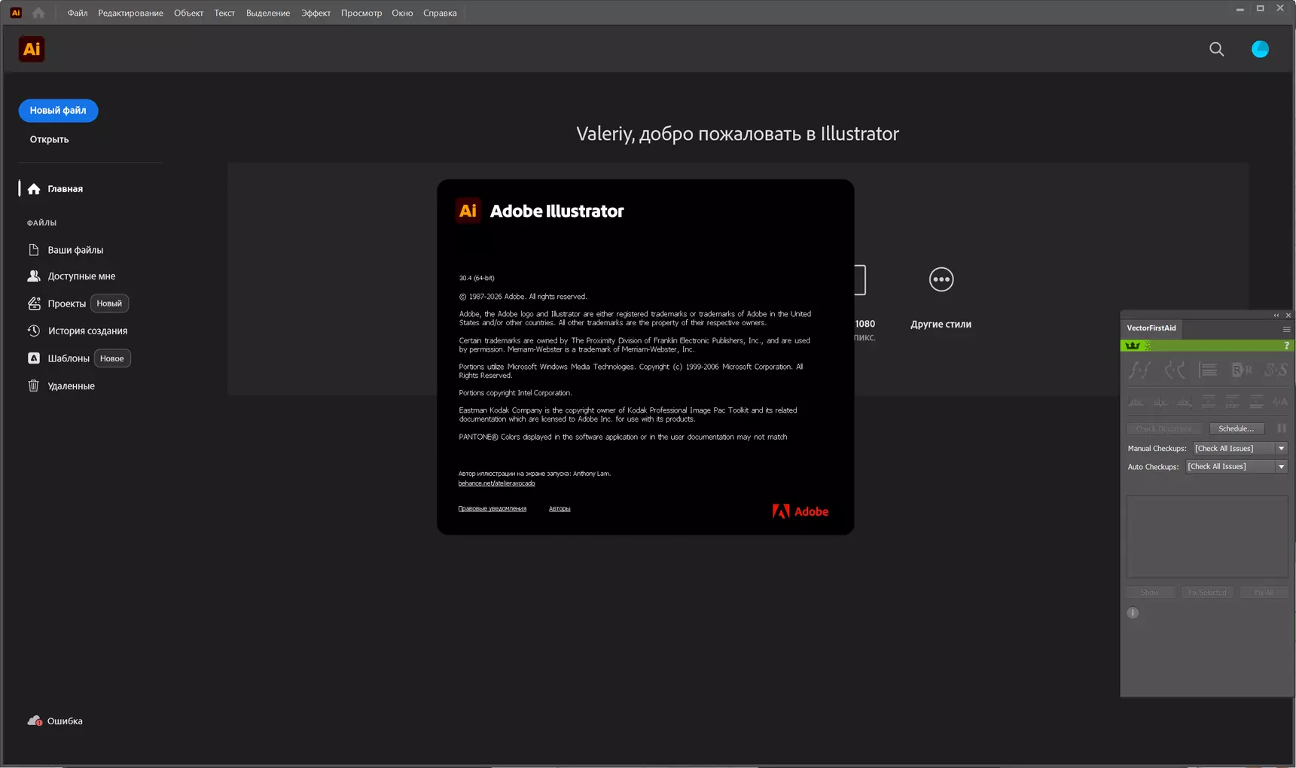Click the Новый файл button
This screenshot has width=1296, height=768.
pyautogui.click(x=58, y=110)
